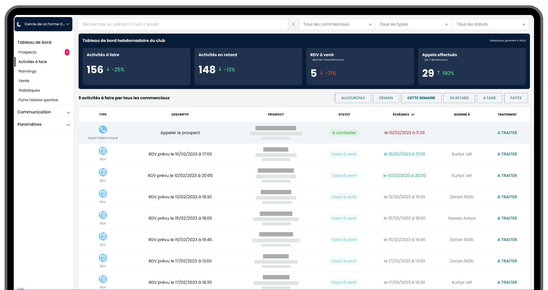Click RDV calendar icon for 10/02/2023 20:00
The height and width of the screenshot is (290, 548).
point(103,172)
